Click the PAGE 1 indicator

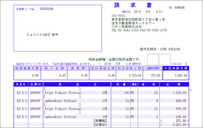[x=179, y=64]
